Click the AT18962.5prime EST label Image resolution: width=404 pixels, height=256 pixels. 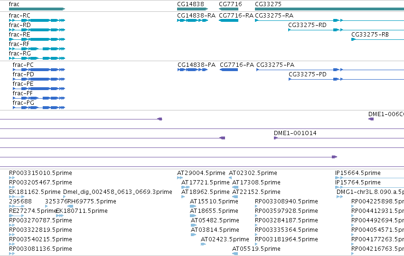[x=206, y=192]
